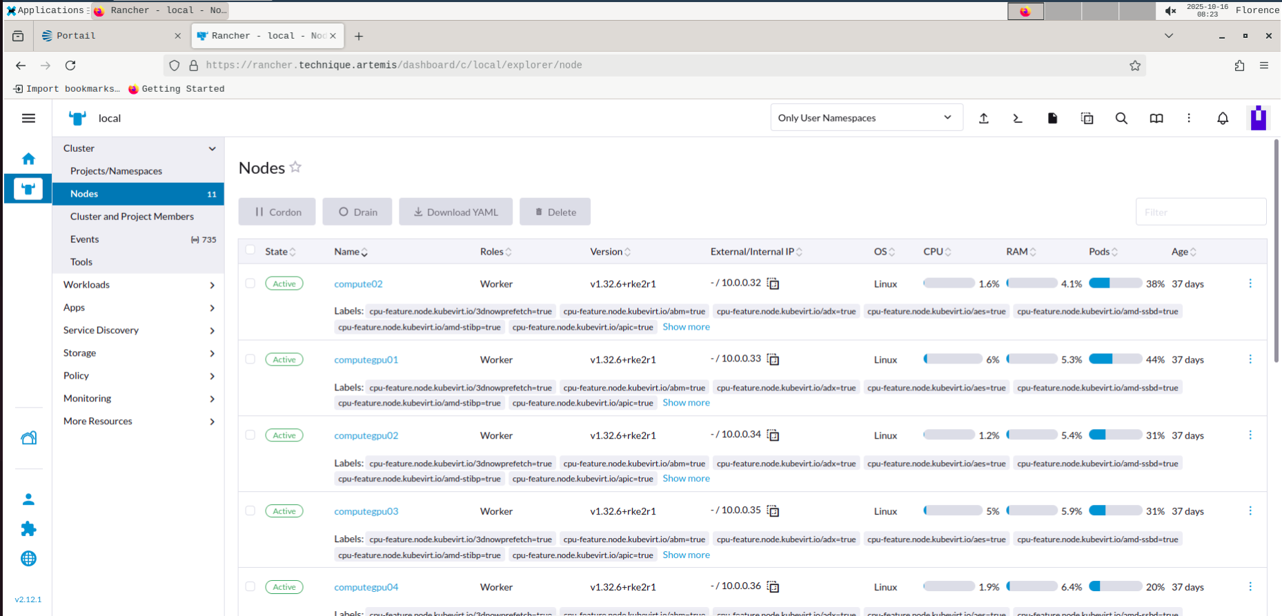Open the Only User Namespaces dropdown
Image resolution: width=1282 pixels, height=616 pixels.
point(867,118)
